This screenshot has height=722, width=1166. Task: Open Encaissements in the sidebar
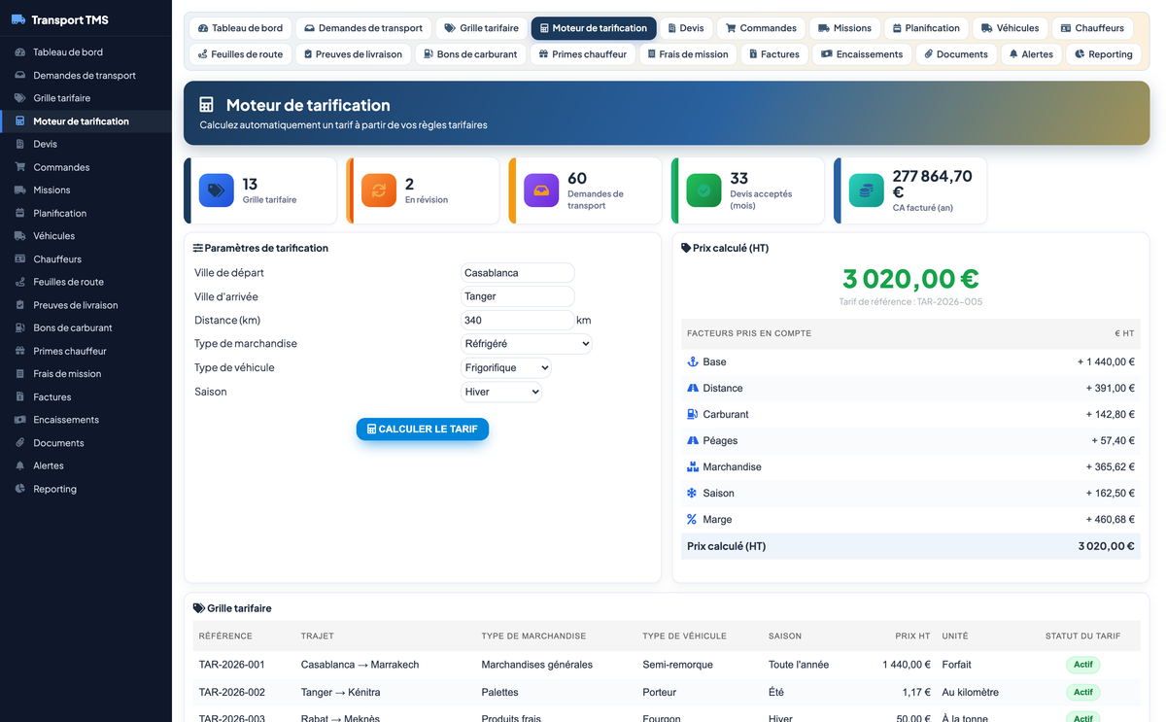click(x=86, y=420)
